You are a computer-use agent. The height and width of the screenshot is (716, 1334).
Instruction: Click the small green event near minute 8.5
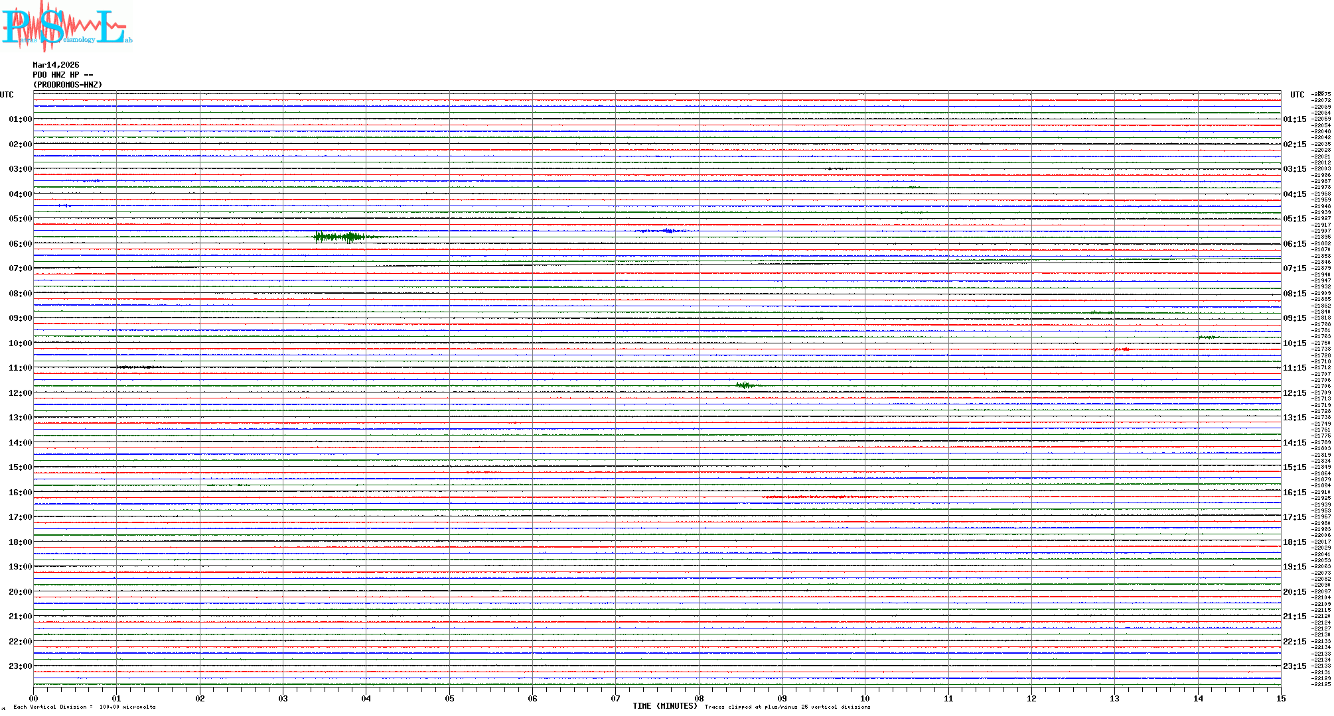point(745,385)
